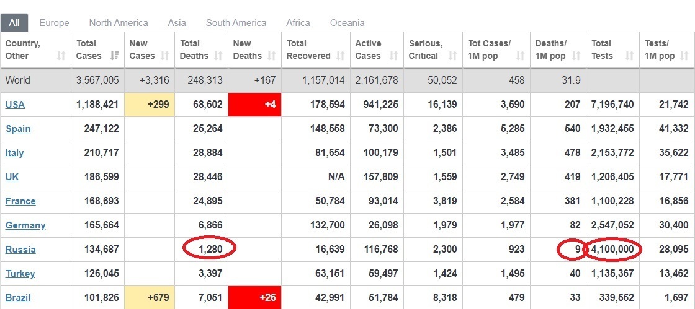695x309 pixels.
Task: Click Total Tests sort arrows
Action: [629, 56]
